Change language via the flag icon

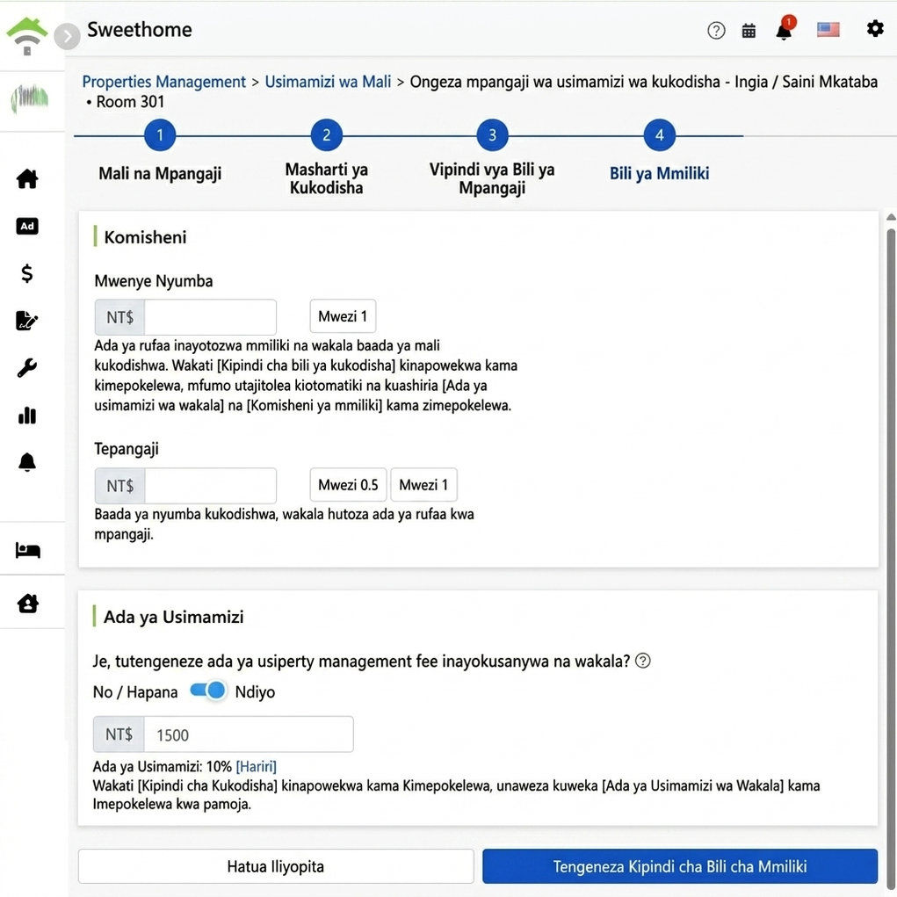tap(828, 29)
